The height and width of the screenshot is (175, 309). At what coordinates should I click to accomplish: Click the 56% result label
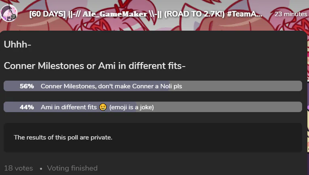click(27, 86)
